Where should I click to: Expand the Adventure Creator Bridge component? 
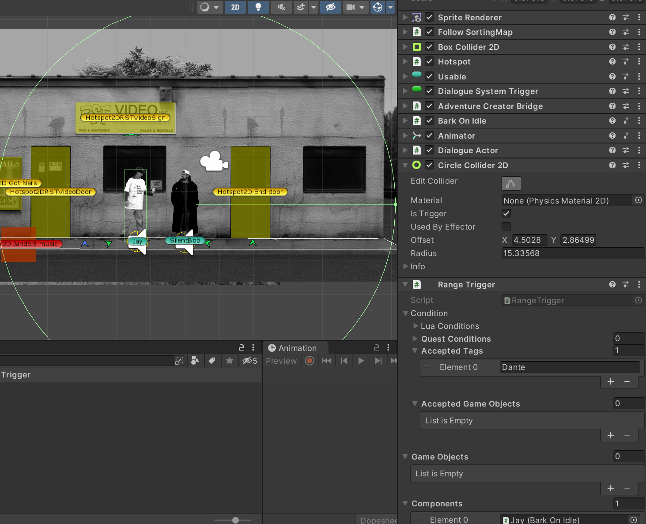[x=405, y=106]
